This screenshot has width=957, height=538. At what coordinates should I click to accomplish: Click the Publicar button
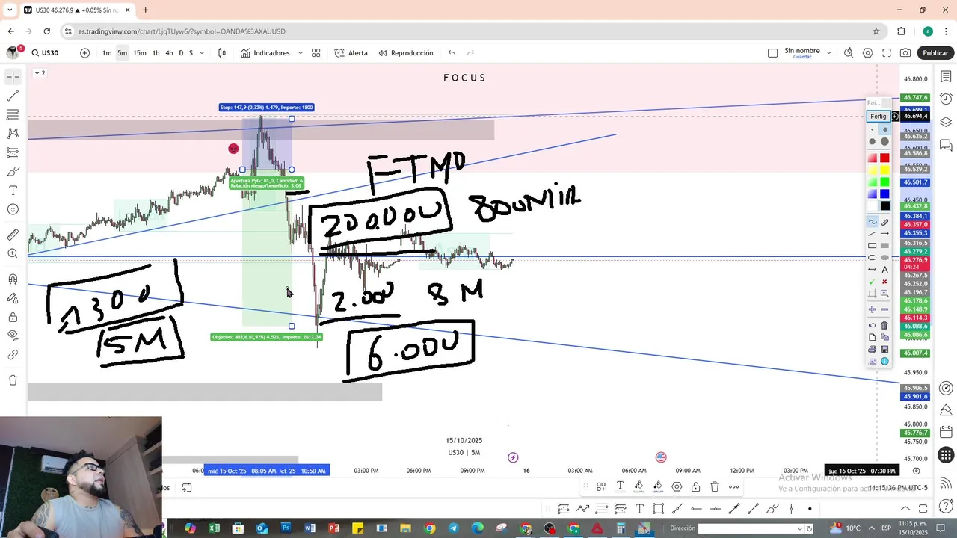[935, 53]
